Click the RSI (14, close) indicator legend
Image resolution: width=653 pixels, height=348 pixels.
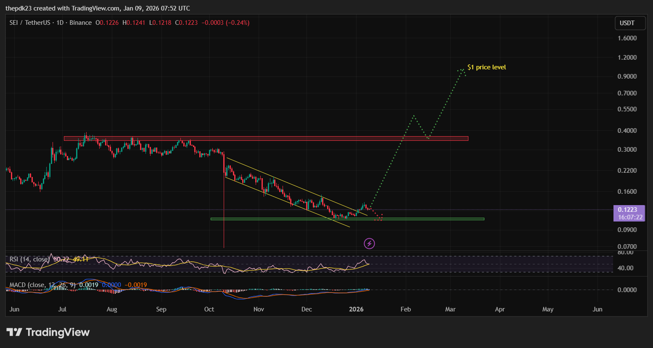(x=29, y=259)
